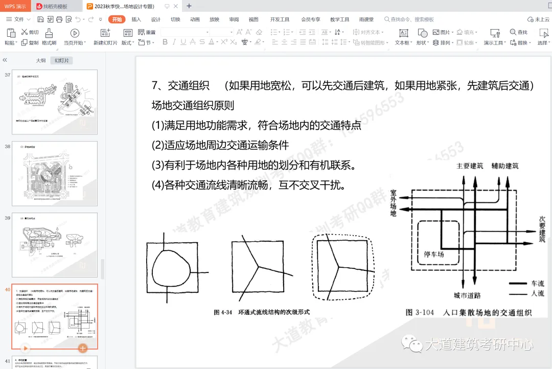Click the Shapes (形状) icon
Image resolution: width=552 pixels, height=369 pixels.
coord(423,33)
